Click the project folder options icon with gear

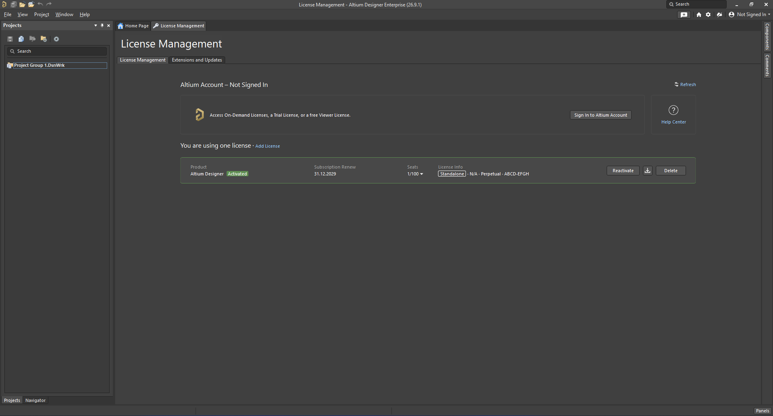point(44,39)
